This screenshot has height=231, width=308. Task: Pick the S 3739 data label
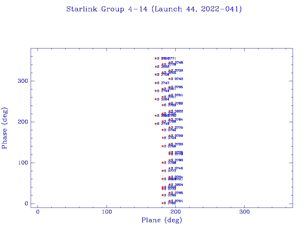177,70
